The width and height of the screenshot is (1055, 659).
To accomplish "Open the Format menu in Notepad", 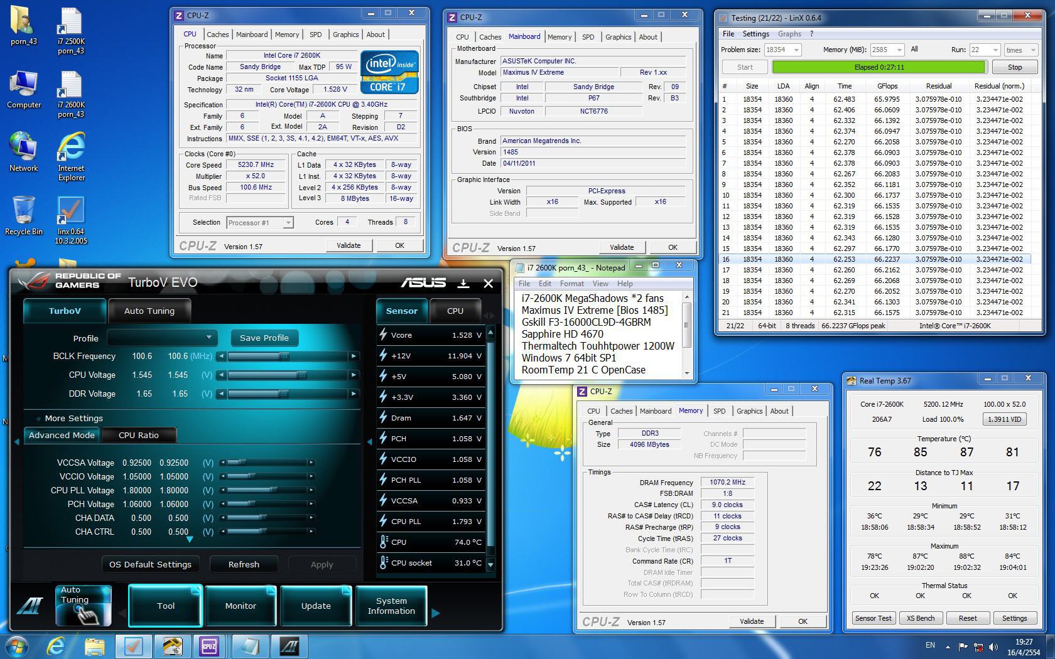I will [571, 284].
